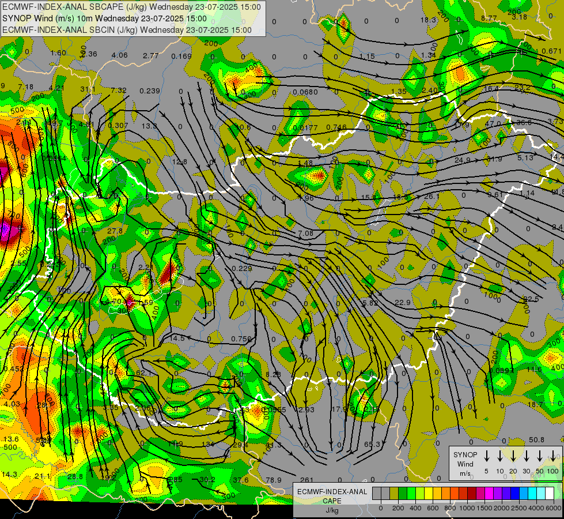
Task: Click the 1500 tick label on CAPE scale
Action: [484, 508]
